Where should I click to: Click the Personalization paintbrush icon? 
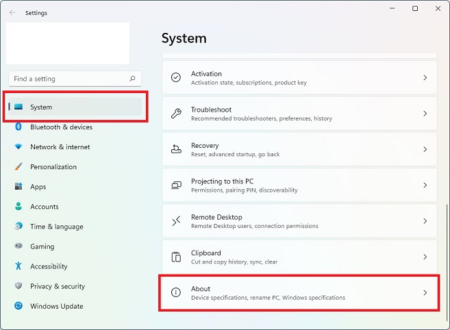coord(18,166)
